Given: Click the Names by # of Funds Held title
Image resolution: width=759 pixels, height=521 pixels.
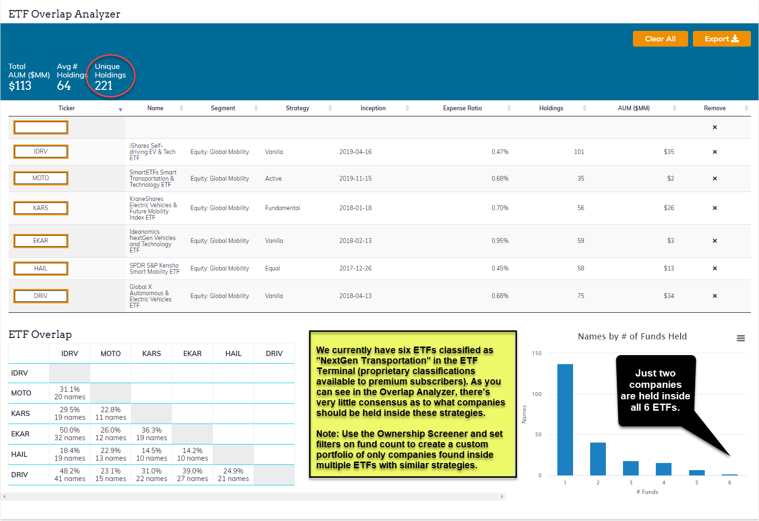Looking at the screenshot, I should click(x=632, y=337).
